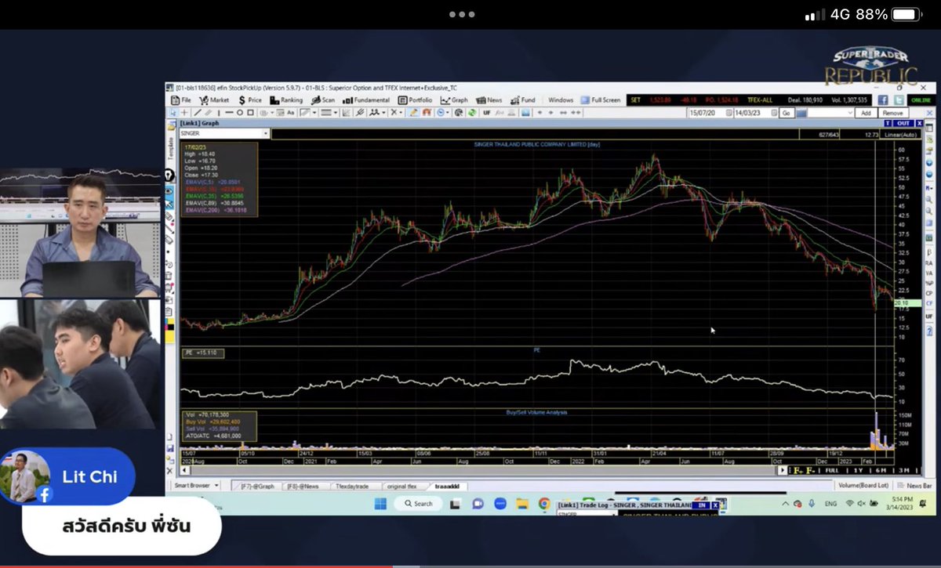
Task: Open the line style dropdown
Action: [x=307, y=113]
